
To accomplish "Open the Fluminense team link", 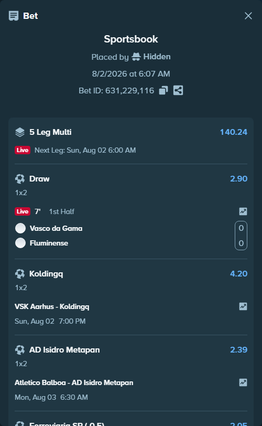I will [49, 243].
